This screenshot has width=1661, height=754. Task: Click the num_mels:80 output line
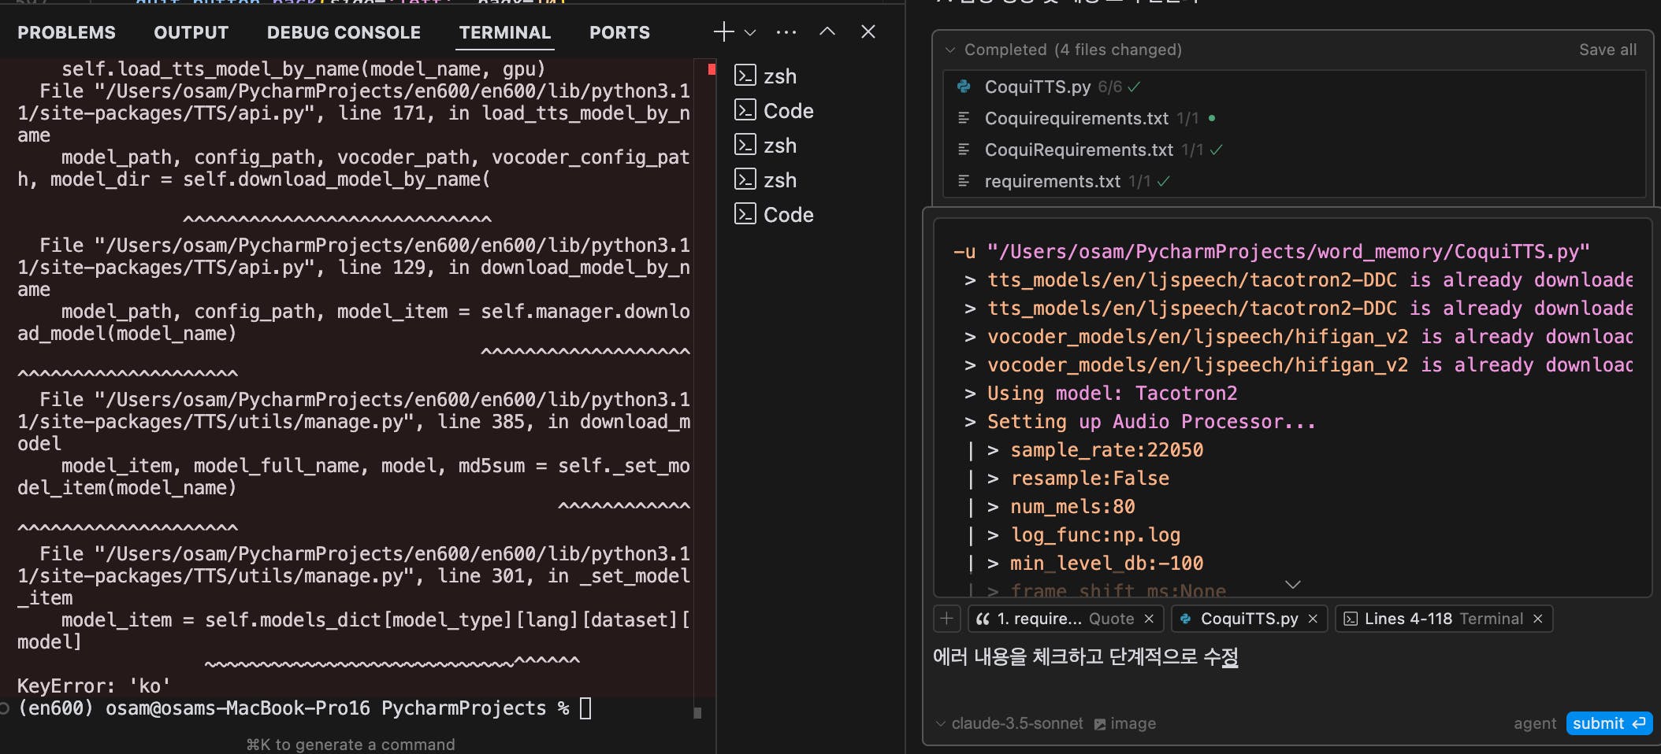(x=1072, y=506)
